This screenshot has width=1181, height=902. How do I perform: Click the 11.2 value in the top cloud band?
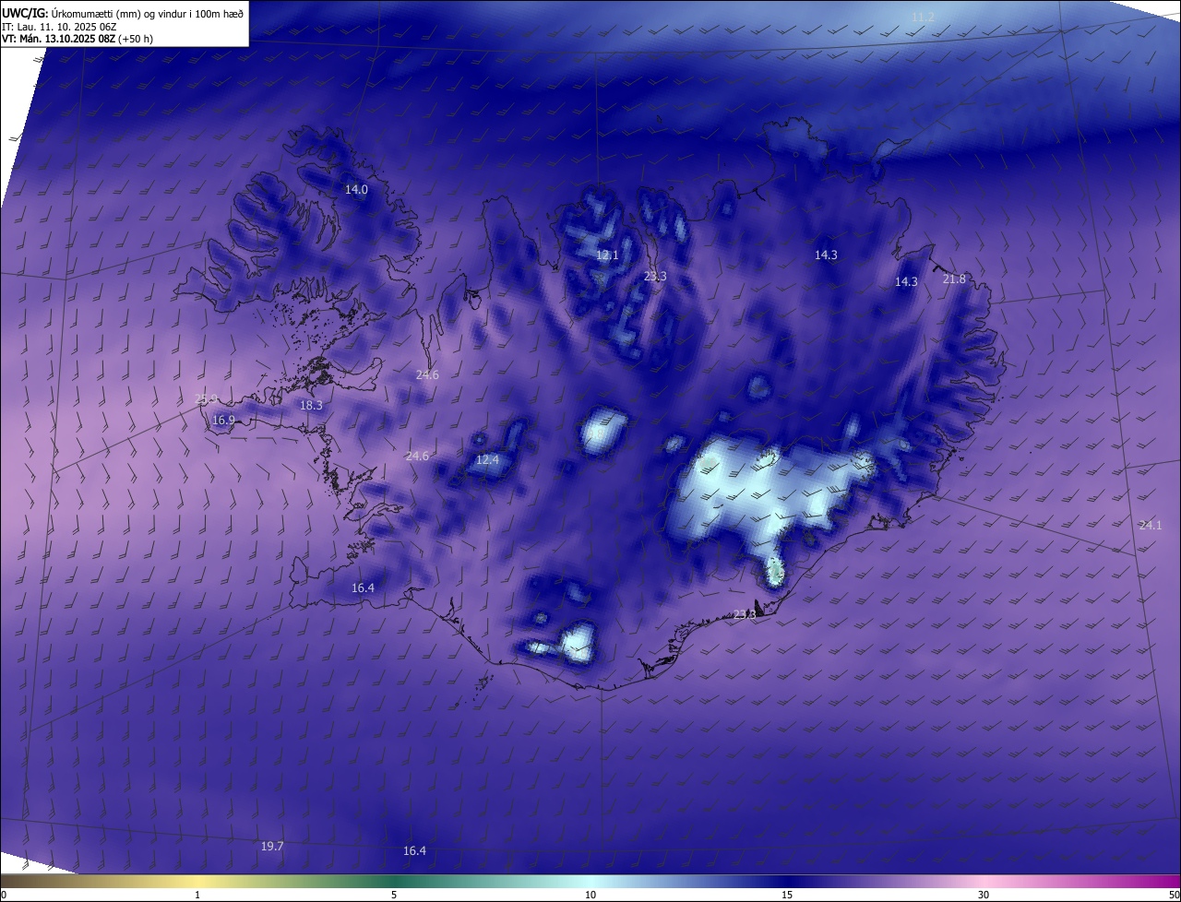[x=923, y=18]
